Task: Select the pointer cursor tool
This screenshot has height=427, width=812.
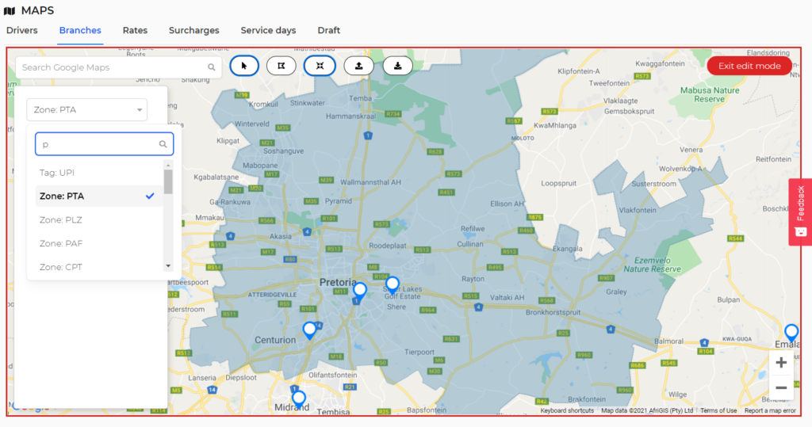Action: tap(244, 66)
